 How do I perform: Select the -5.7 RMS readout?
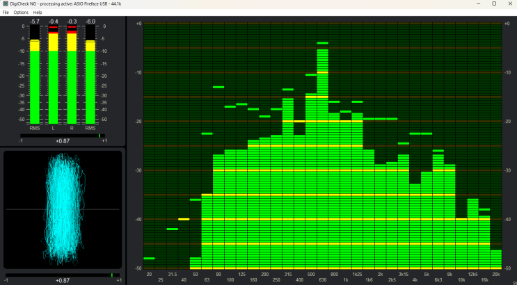(x=35, y=22)
